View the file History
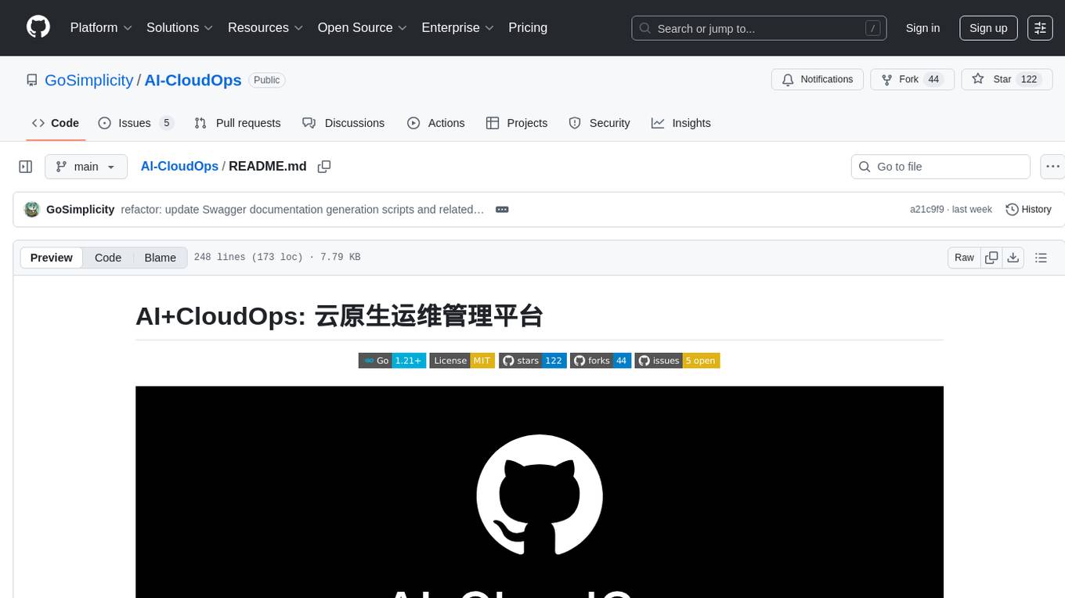The image size is (1065, 598). [1028, 210]
